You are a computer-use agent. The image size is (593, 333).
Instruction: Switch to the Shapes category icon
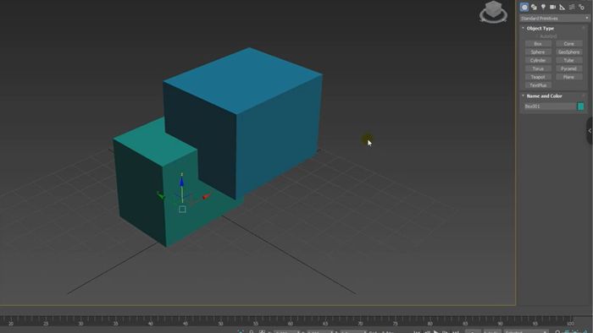[534, 7]
